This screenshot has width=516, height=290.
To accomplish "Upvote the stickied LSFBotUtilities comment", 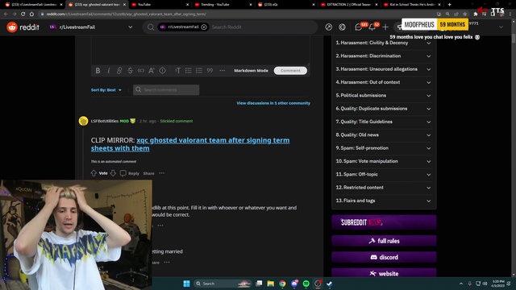I will pyautogui.click(x=94, y=173).
